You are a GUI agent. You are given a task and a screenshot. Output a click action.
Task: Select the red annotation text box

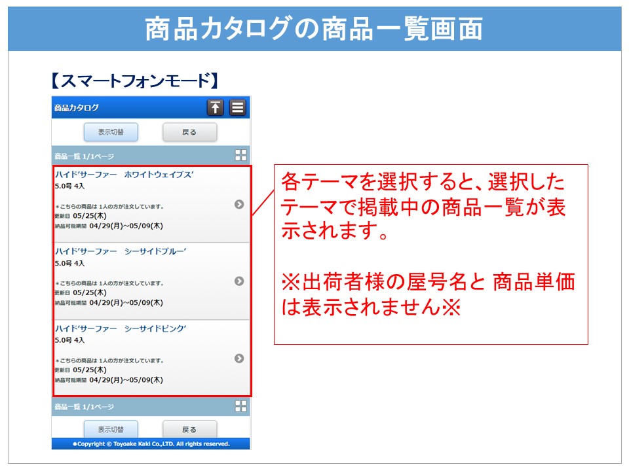pos(430,254)
